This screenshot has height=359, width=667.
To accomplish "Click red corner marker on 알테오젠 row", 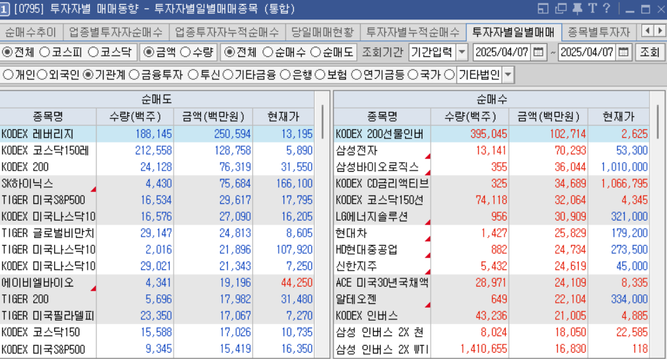I will pyautogui.click(x=427, y=305).
